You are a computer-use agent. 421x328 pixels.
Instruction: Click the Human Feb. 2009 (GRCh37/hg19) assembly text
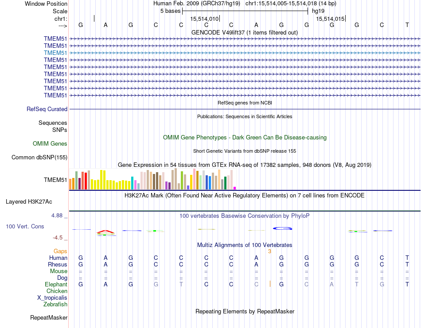198,4
